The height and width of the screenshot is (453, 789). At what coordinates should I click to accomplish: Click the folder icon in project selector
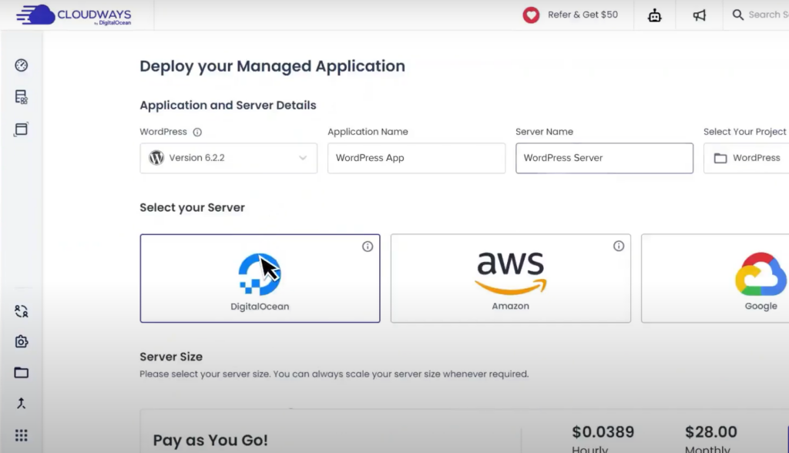[720, 158]
